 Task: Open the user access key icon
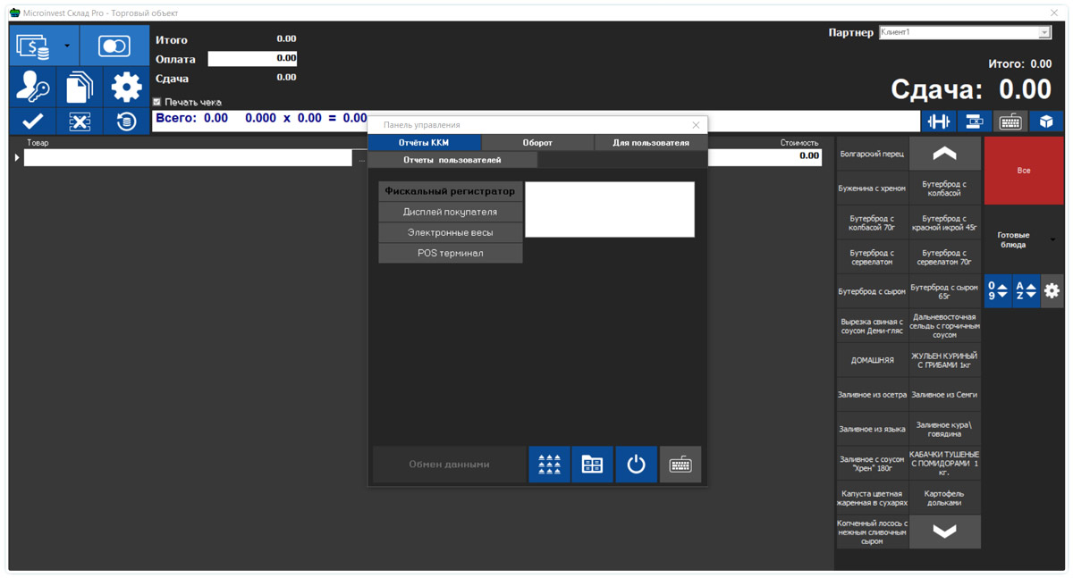(x=32, y=87)
